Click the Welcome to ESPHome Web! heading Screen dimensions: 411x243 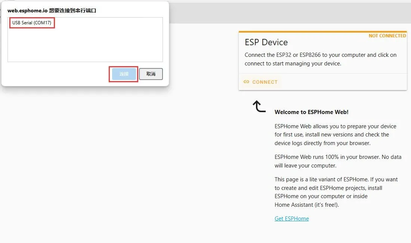311,112
